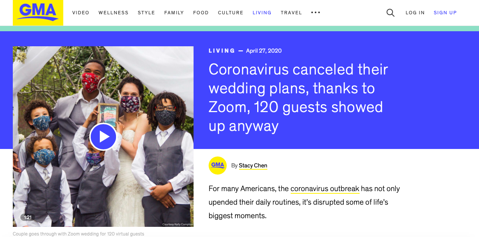The height and width of the screenshot is (237, 479).
Task: Open the Culture section
Action: tap(231, 13)
